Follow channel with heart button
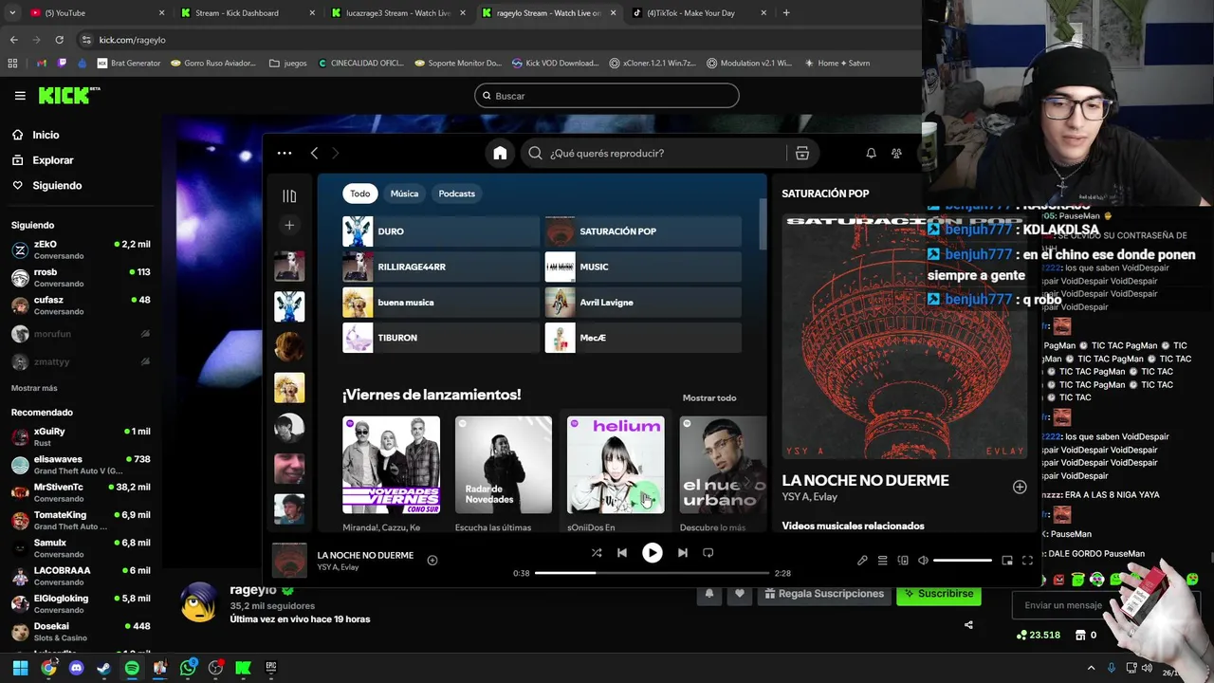1214x683 pixels. coord(740,594)
